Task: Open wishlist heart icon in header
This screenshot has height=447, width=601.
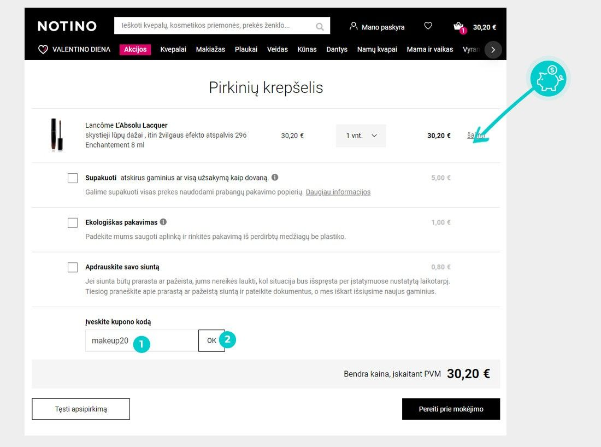Action: click(428, 26)
